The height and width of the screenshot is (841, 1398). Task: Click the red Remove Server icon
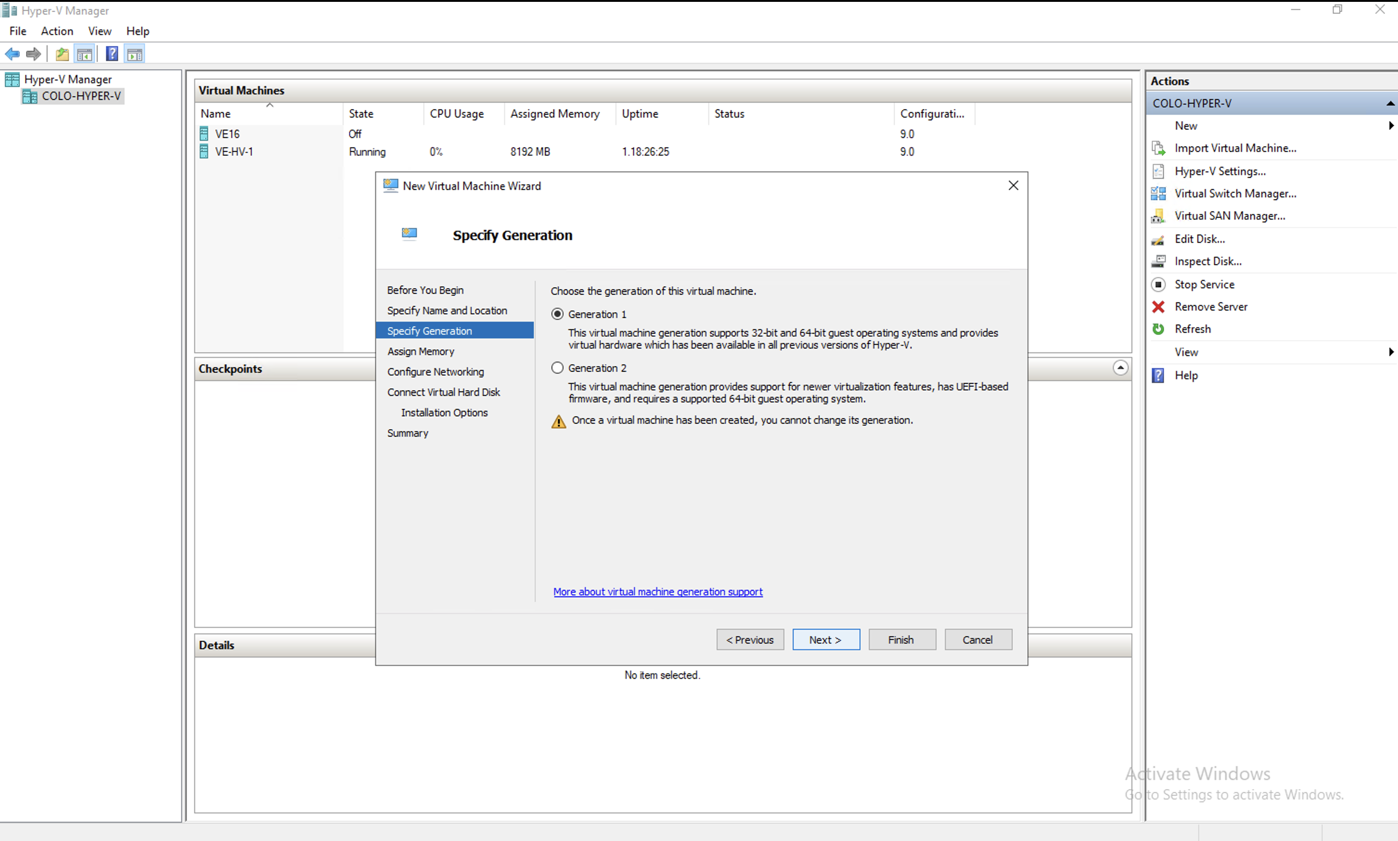click(x=1159, y=307)
